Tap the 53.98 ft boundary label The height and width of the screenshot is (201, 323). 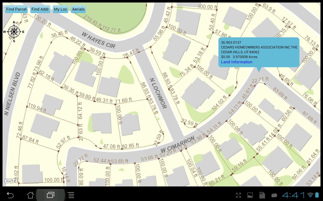[x=199, y=140]
